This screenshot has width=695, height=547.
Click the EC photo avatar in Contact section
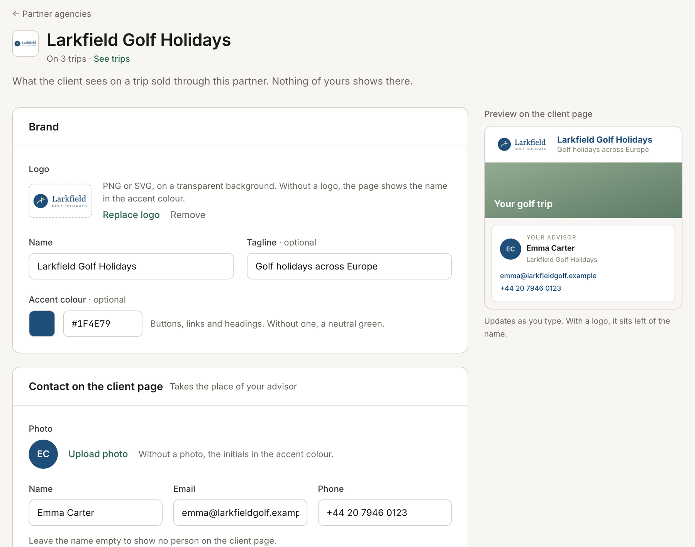[x=43, y=454]
